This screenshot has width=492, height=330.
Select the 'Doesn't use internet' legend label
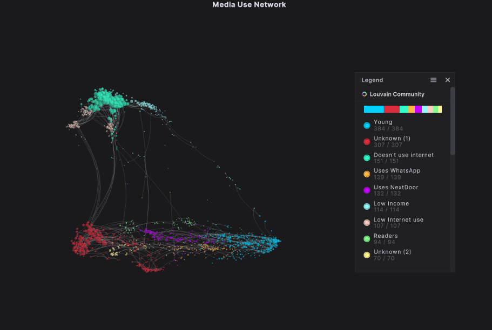[403, 155]
